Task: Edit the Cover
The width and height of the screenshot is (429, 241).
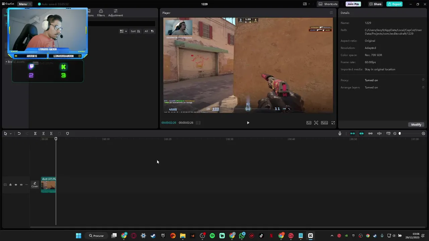Action: pos(35,185)
